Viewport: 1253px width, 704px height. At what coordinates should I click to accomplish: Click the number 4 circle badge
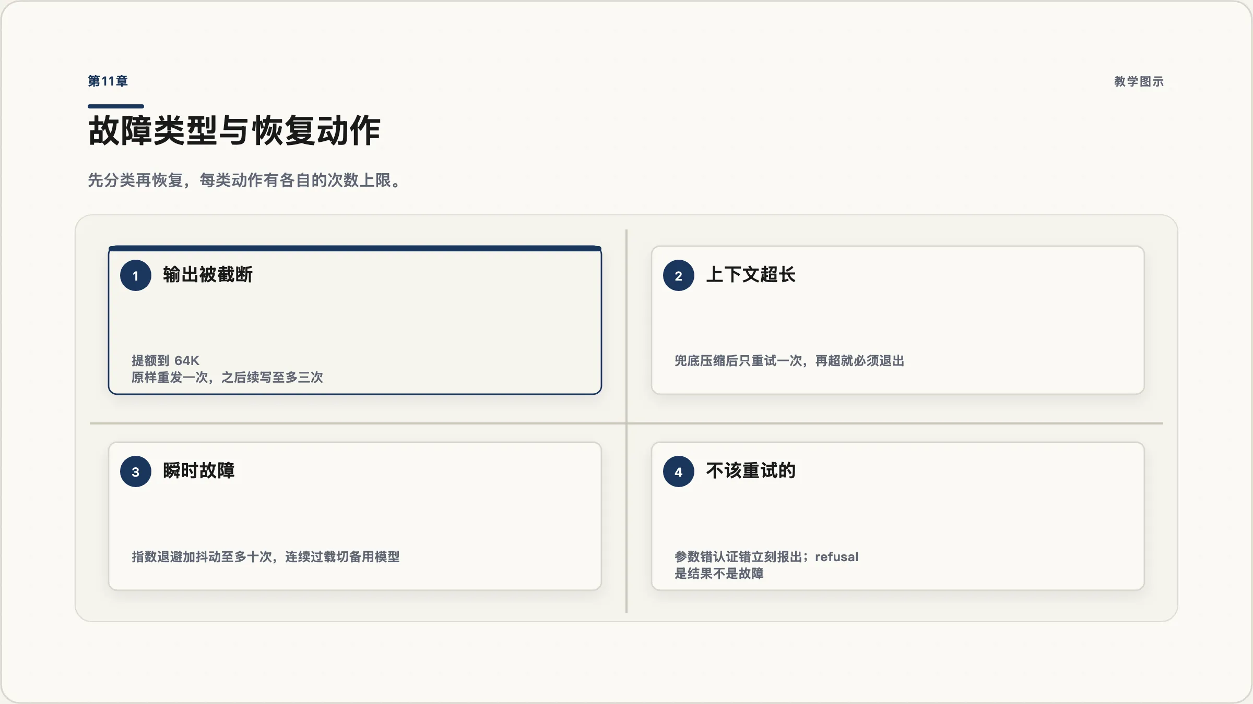coord(679,471)
